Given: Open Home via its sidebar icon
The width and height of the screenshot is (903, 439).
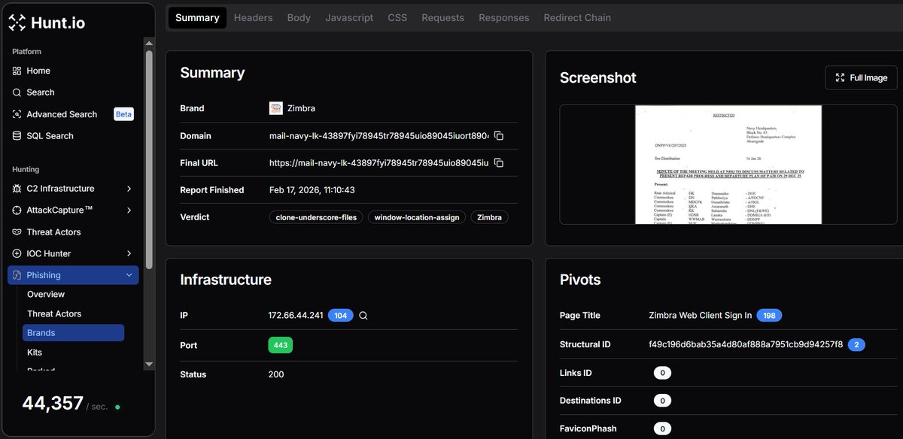Looking at the screenshot, I should tap(17, 71).
